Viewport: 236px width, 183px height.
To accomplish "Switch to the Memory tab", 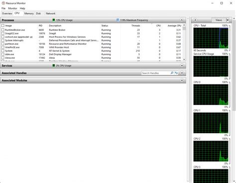I will 29,13.
